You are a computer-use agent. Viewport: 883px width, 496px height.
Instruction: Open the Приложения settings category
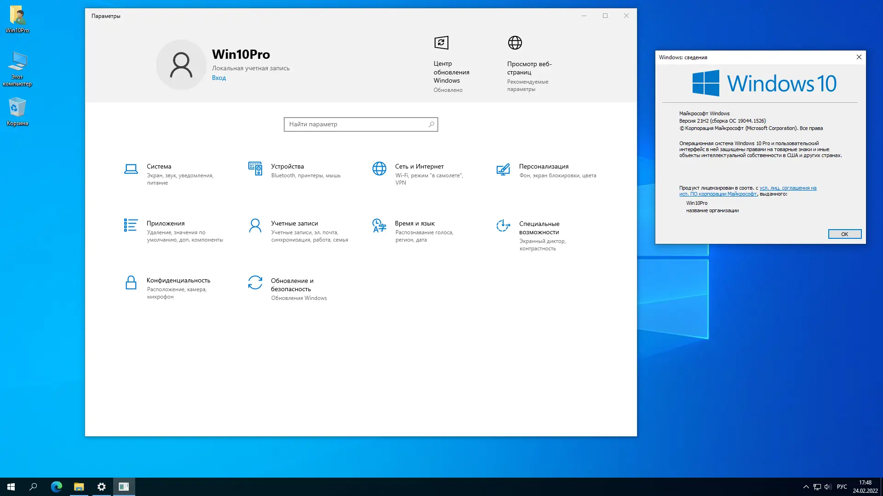click(166, 224)
